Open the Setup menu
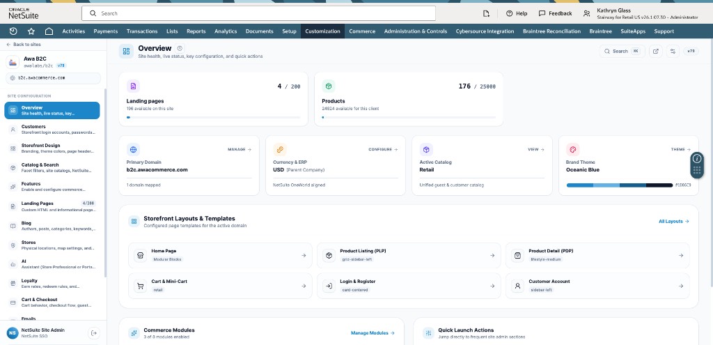 pos(289,31)
